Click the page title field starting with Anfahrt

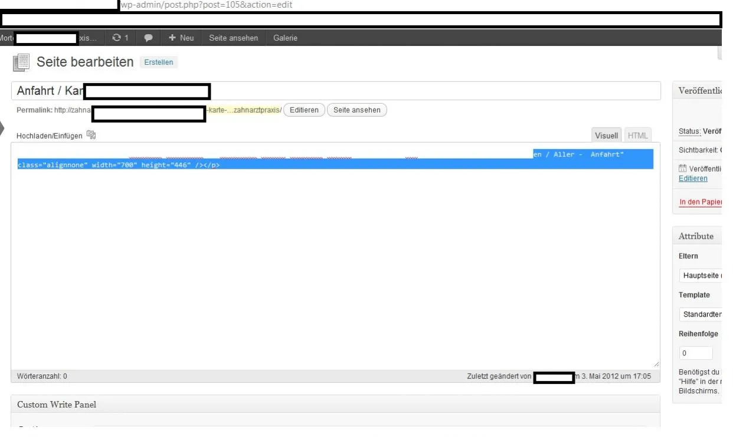[x=335, y=91]
